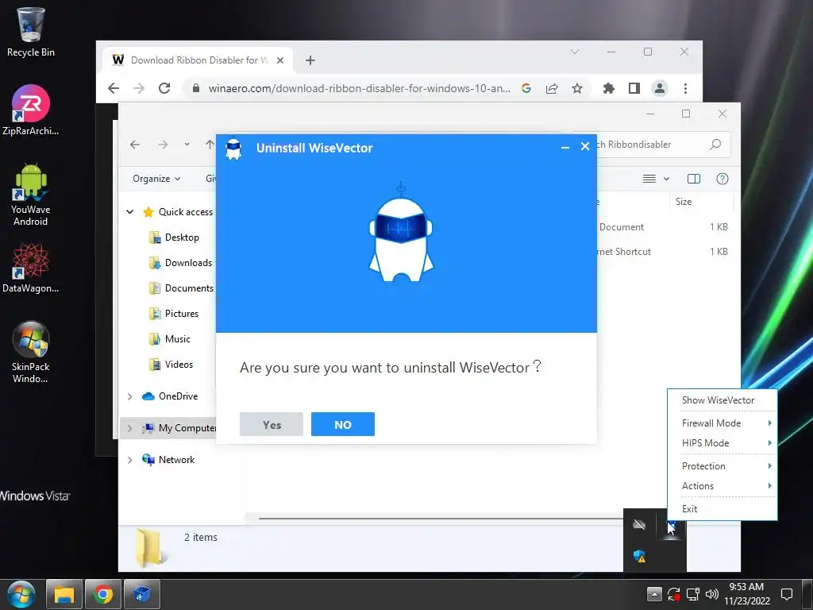This screenshot has width=813, height=610.
Task: Go forward in File Explorer
Action: click(x=163, y=145)
